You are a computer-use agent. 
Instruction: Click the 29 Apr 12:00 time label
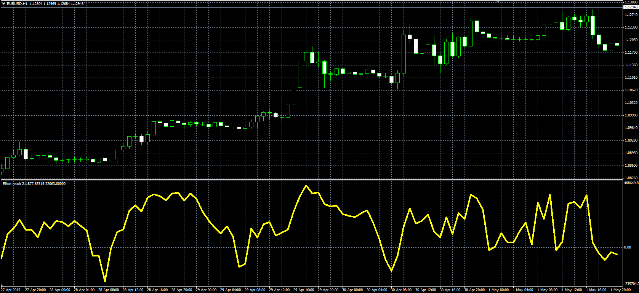[279, 290]
